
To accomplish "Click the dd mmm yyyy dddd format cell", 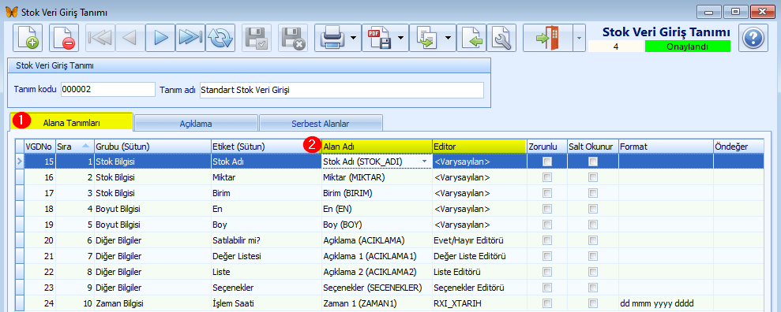I will click(x=666, y=303).
